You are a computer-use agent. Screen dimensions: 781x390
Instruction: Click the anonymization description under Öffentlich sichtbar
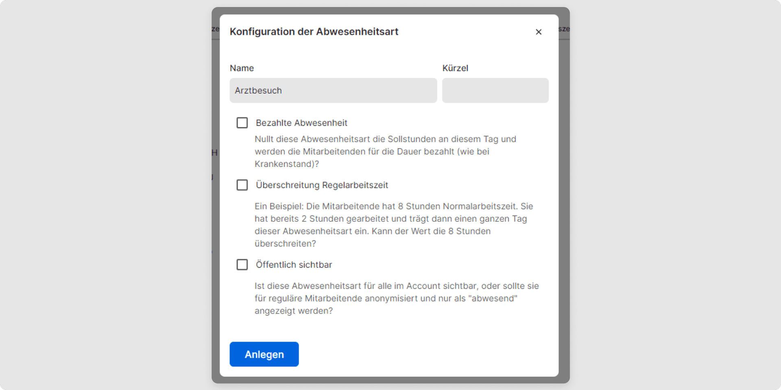[397, 298]
